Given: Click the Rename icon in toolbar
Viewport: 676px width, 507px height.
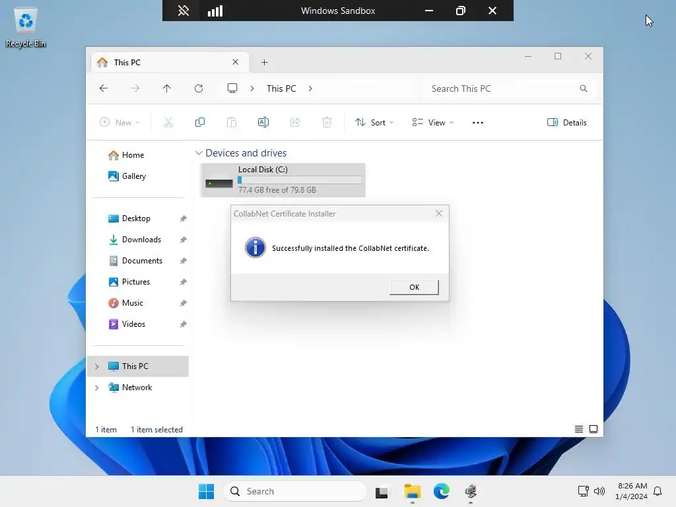Looking at the screenshot, I should tap(263, 122).
